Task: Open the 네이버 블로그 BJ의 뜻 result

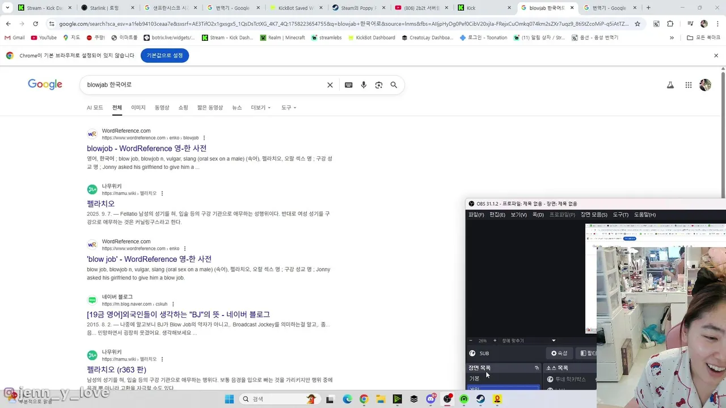Action: (x=179, y=314)
